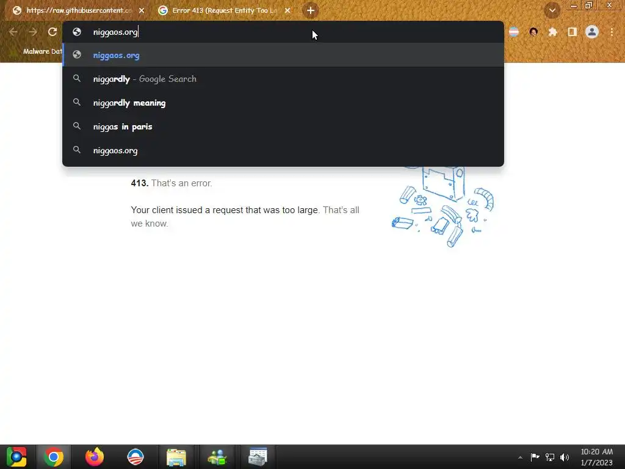Open the Obama logo taskbar app

point(135,457)
